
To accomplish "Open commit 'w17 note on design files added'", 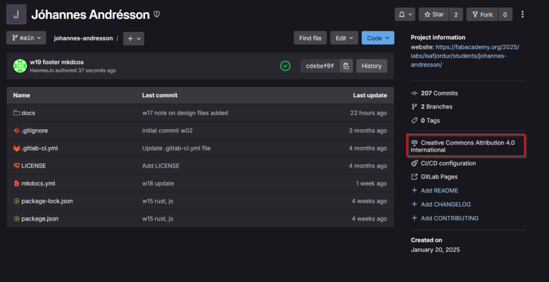I will [x=185, y=113].
